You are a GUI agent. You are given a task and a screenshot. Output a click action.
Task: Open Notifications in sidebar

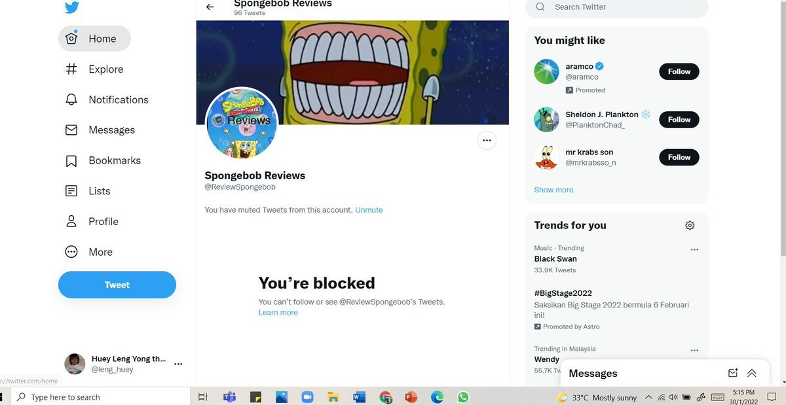pyautogui.click(x=107, y=99)
